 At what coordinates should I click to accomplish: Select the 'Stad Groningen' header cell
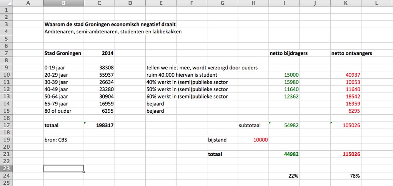[63, 53]
